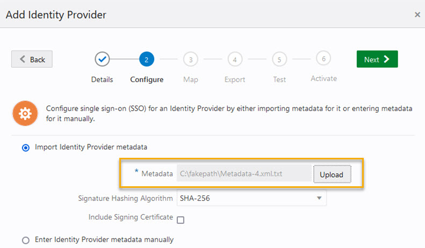Choose Enter Identity Provider metadata manually

tap(26, 240)
